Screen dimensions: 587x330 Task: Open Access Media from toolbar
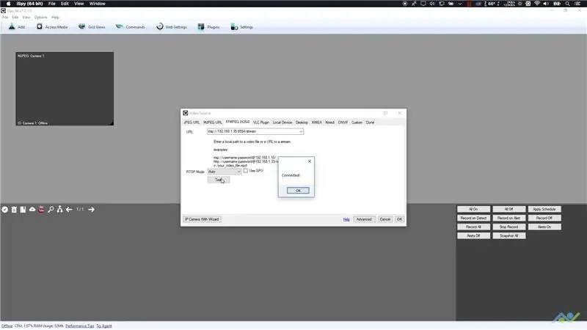tap(52, 27)
